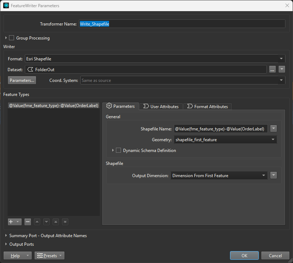This screenshot has height=263, width=293.
Task: Move feature type up one position
Action: pyautogui.click(x=37, y=222)
